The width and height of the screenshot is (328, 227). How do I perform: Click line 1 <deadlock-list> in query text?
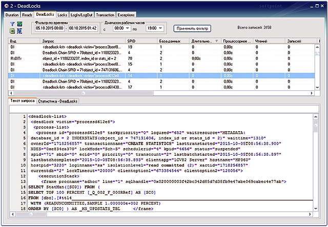click(x=47, y=116)
